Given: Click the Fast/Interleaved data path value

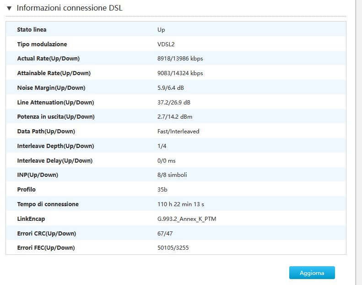Looking at the screenshot, I should (178, 132).
